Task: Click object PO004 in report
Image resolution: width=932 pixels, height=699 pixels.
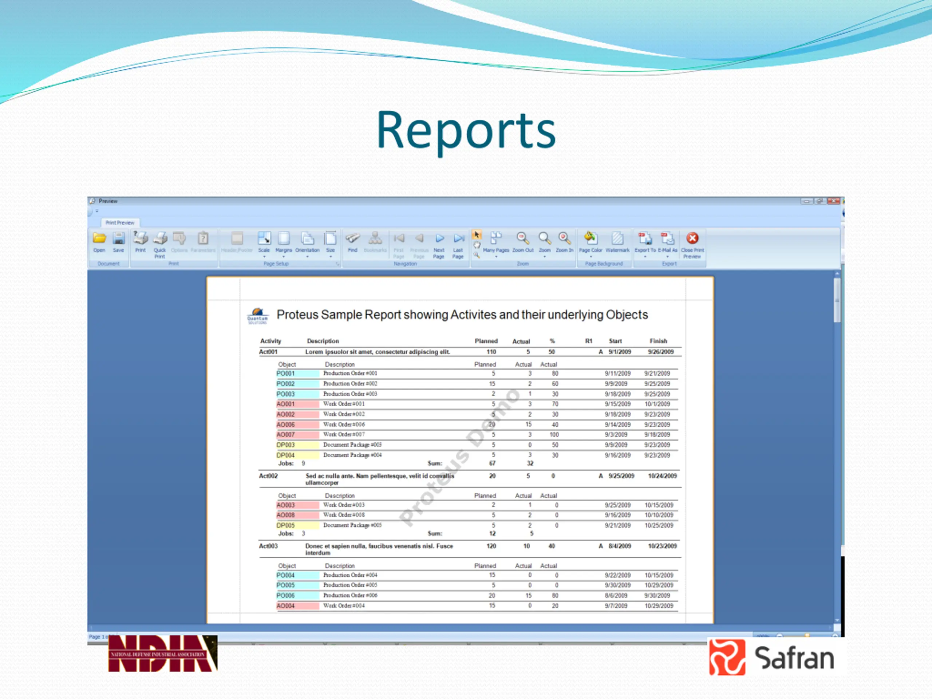Action: pyautogui.click(x=285, y=575)
